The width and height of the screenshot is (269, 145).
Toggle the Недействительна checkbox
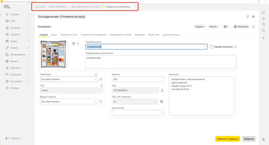point(211,47)
